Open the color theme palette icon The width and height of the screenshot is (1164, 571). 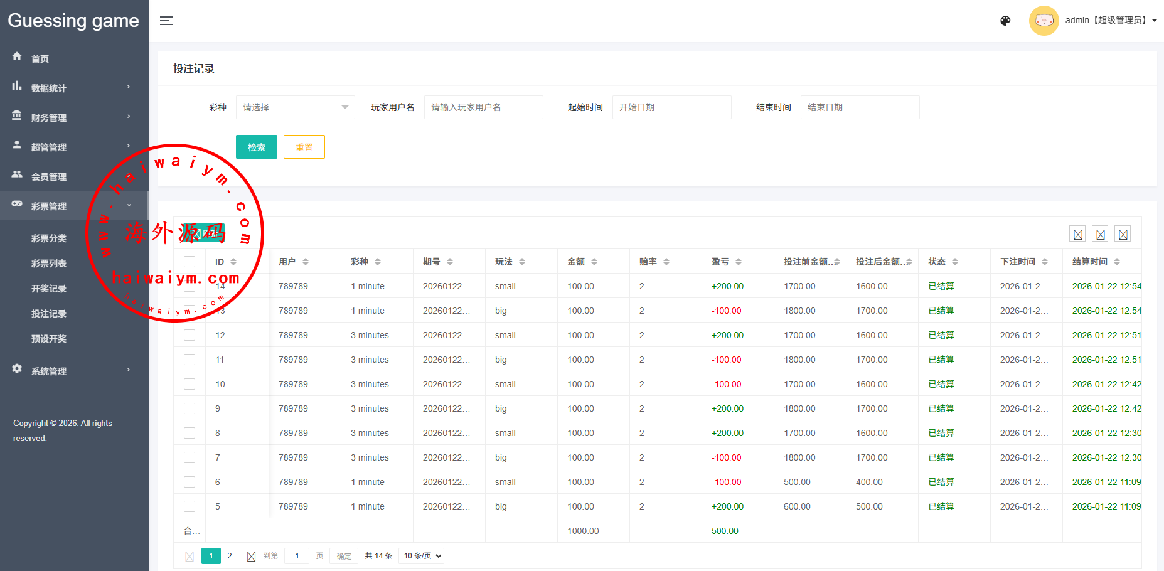(x=1005, y=21)
